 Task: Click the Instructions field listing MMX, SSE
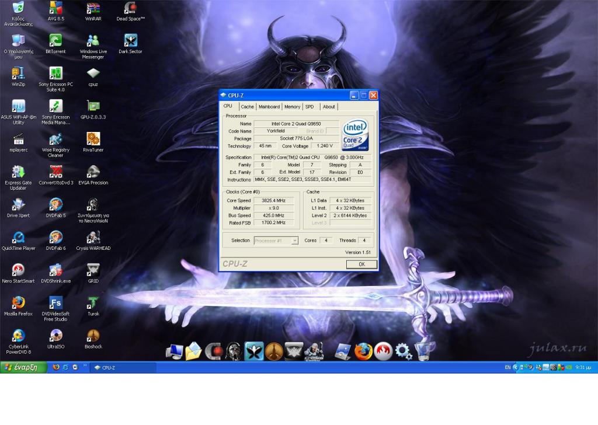(x=312, y=180)
